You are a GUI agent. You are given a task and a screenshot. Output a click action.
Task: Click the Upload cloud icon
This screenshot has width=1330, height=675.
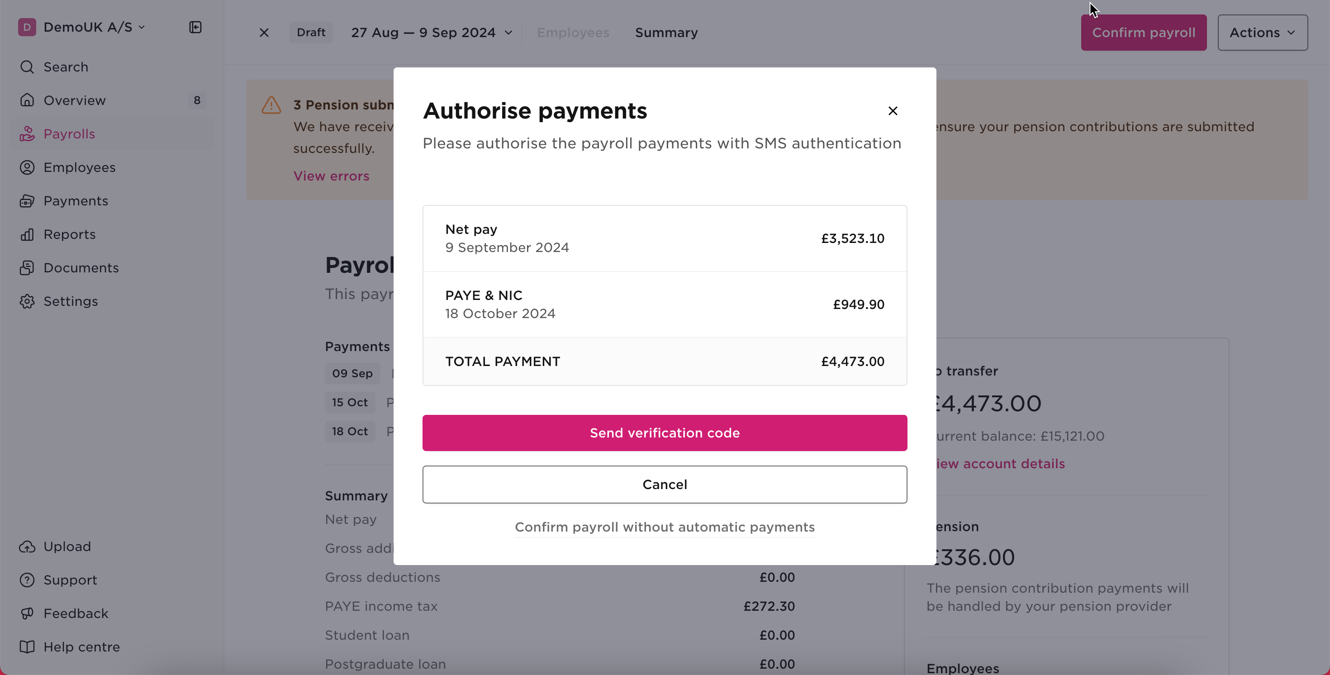27,547
